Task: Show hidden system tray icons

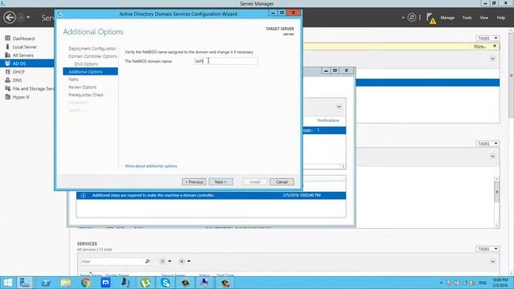Action: (x=441, y=283)
